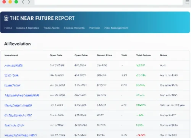This screenshot has height=138, width=191.
Task: Select Special Reports in the navigation
Action: (x=74, y=28)
